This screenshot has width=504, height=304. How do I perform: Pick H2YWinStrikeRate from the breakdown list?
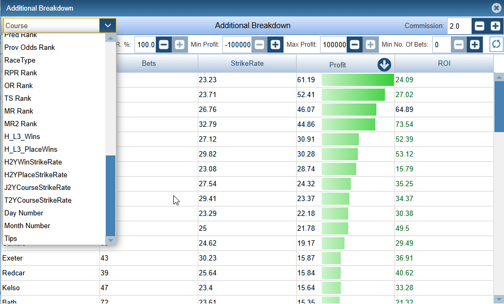[33, 162]
